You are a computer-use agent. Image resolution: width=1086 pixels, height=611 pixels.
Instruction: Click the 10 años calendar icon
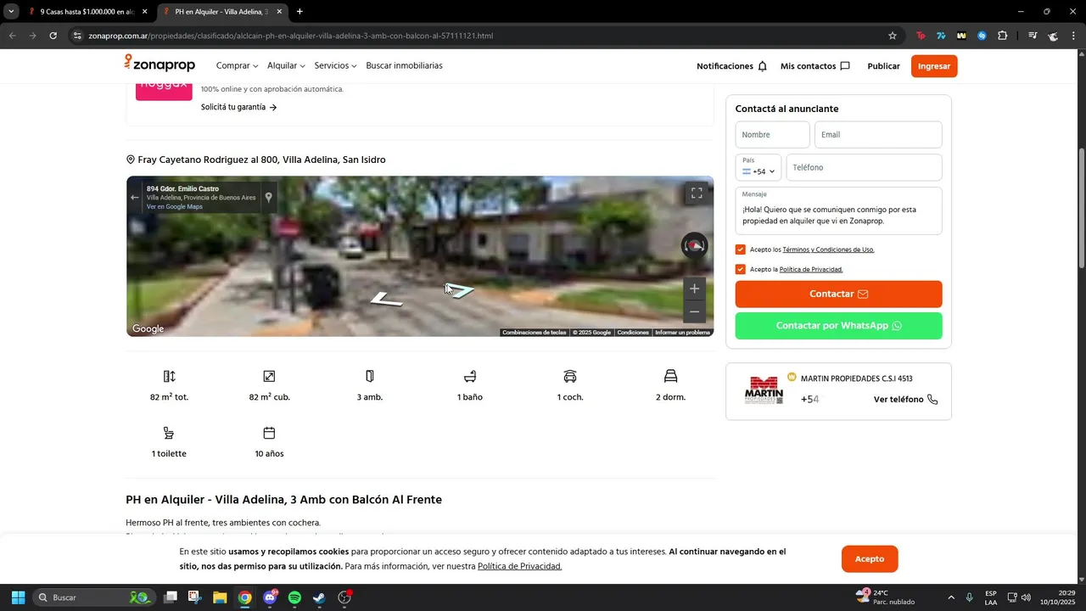click(x=269, y=433)
